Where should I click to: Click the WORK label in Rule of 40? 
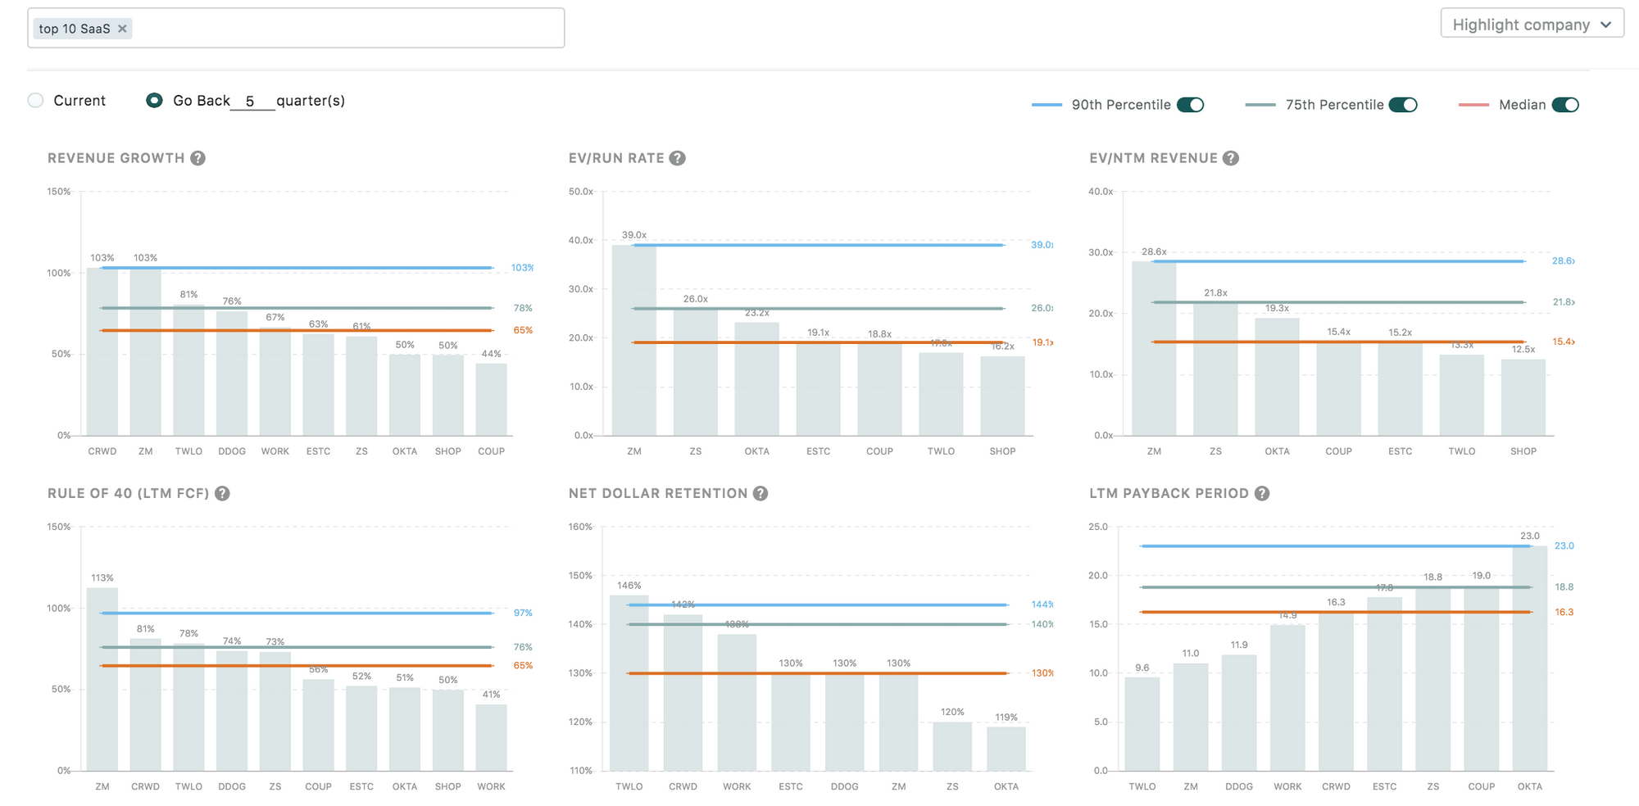492,786
